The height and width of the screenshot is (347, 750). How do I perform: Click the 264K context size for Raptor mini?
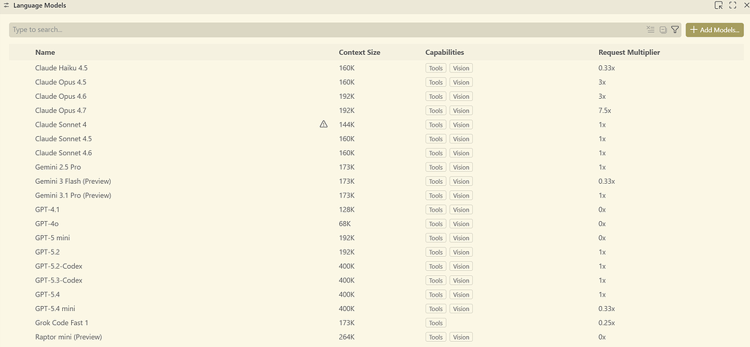346,337
